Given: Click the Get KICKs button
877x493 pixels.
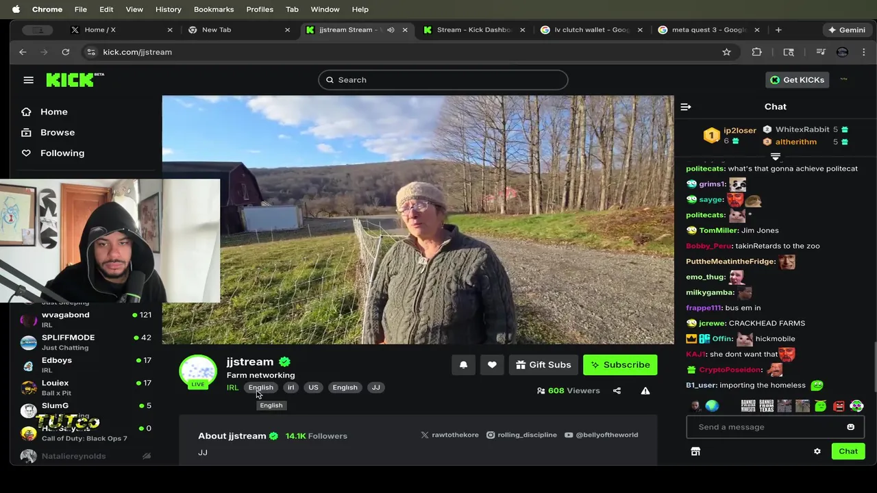Looking at the screenshot, I should coord(797,80).
